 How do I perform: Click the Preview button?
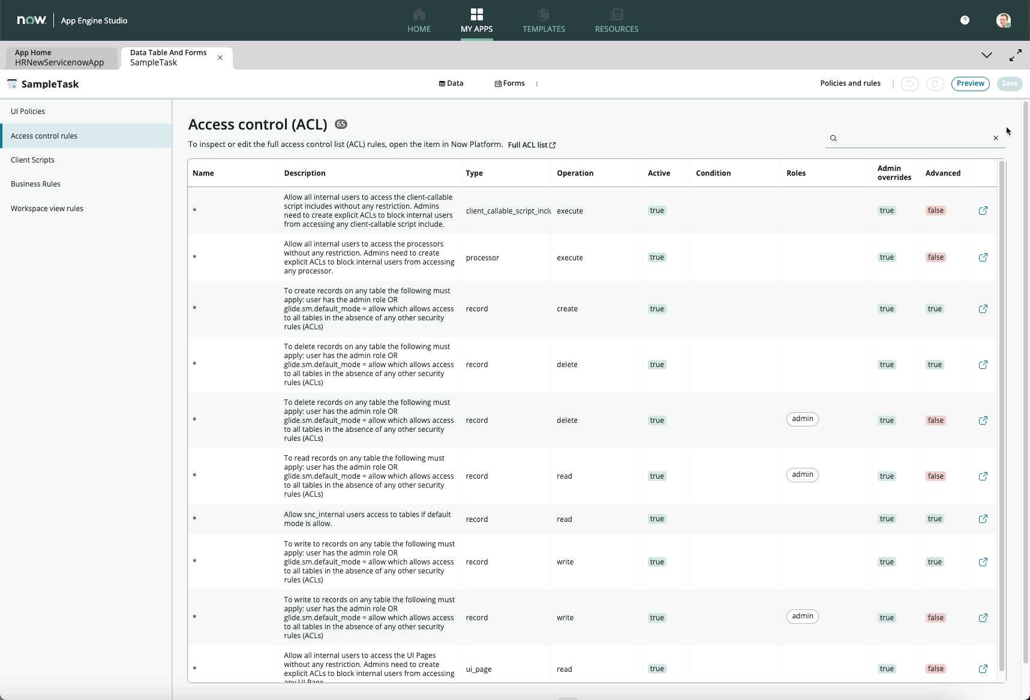click(x=970, y=83)
